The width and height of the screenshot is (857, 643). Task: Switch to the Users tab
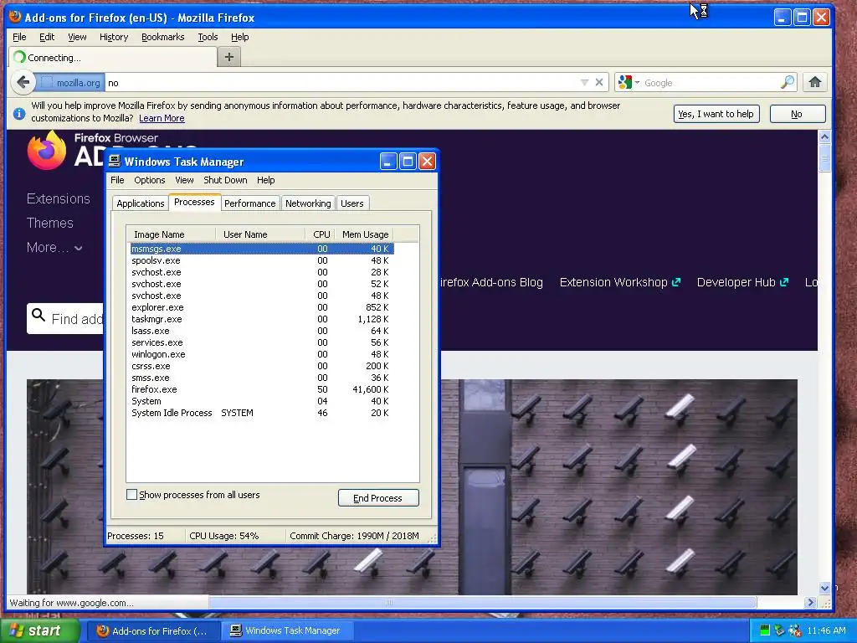point(352,203)
